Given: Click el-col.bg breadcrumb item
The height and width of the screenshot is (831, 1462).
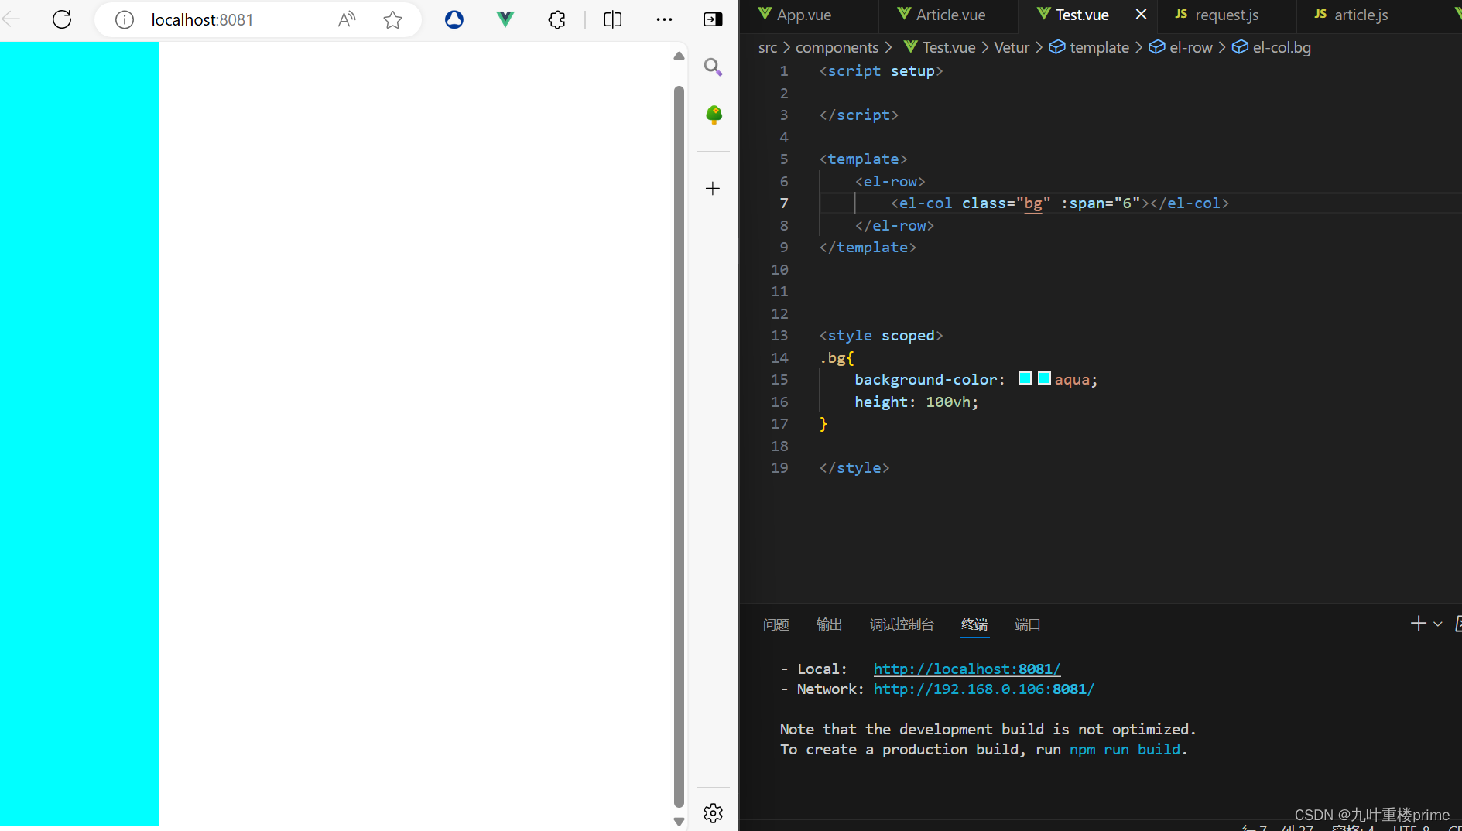Looking at the screenshot, I should point(1272,48).
